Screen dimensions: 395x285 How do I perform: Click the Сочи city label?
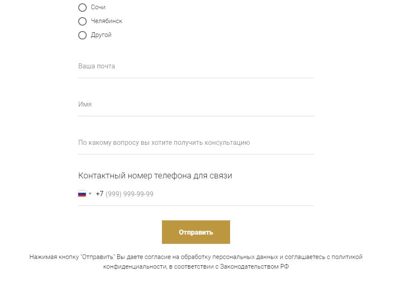(98, 8)
